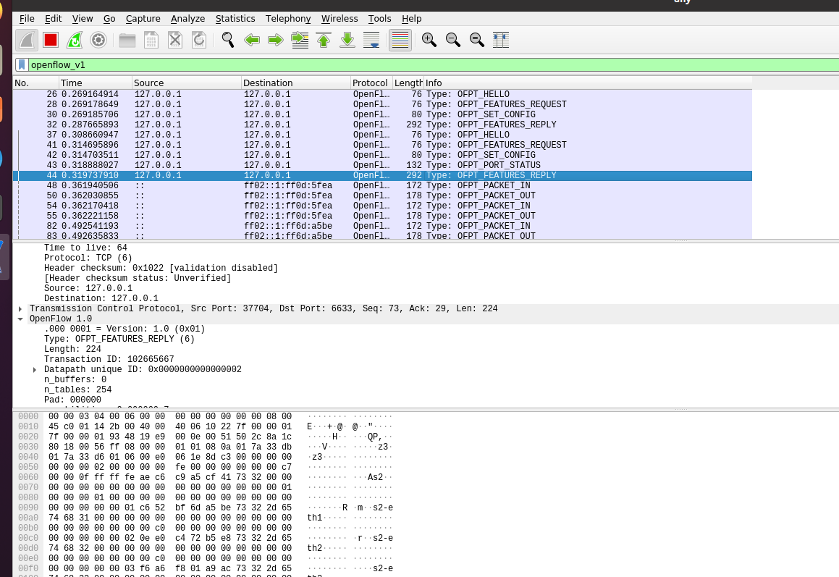This screenshot has height=577, width=839.
Task: Open the Help menu
Action: 411,19
